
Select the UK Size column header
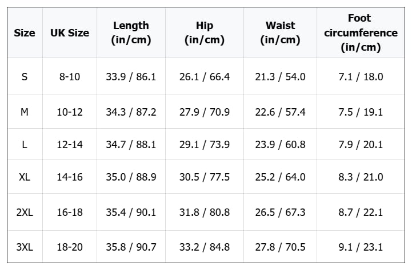70,33
